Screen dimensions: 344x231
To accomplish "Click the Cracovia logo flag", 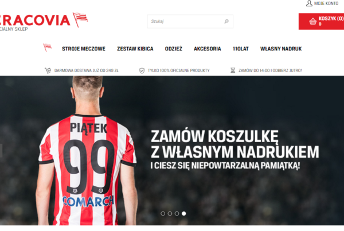I will tap(80, 19).
